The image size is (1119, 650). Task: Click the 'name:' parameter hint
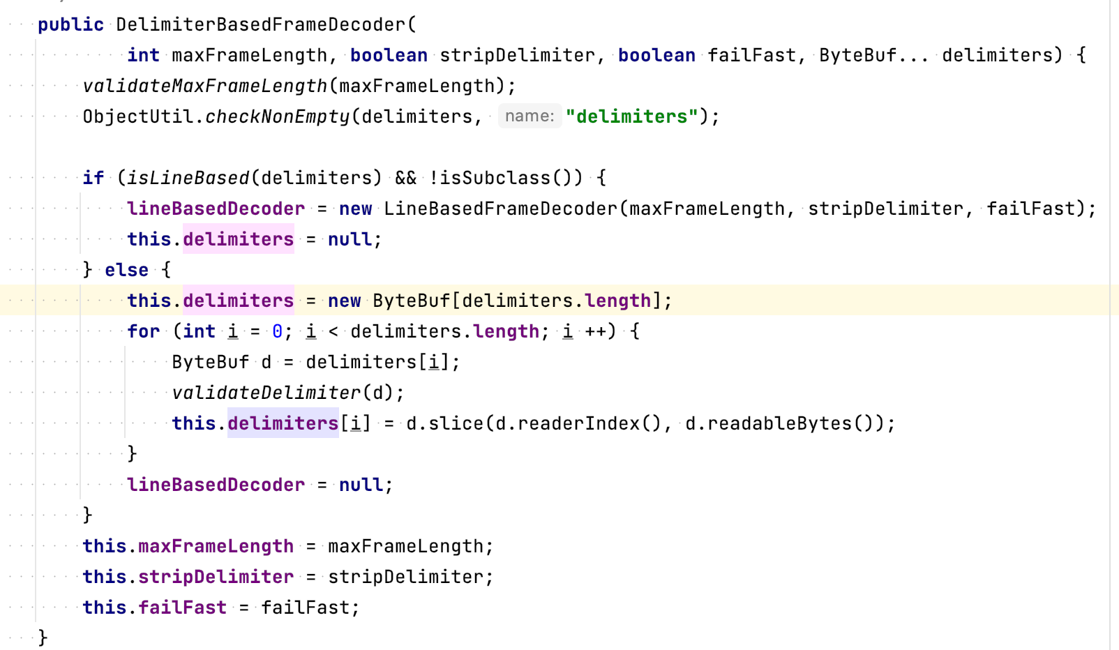[x=530, y=116]
